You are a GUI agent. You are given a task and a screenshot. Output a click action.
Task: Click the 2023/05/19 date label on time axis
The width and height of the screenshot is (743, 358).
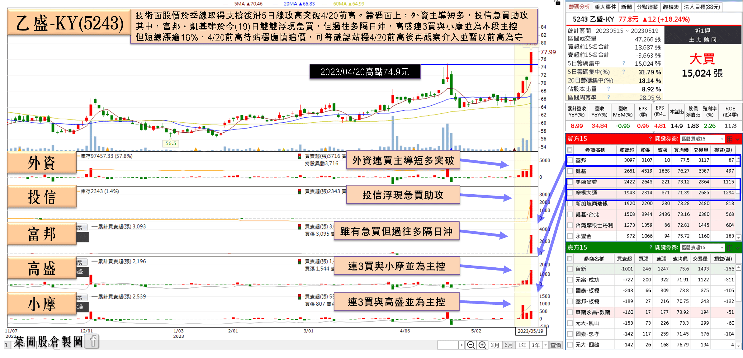click(530, 331)
